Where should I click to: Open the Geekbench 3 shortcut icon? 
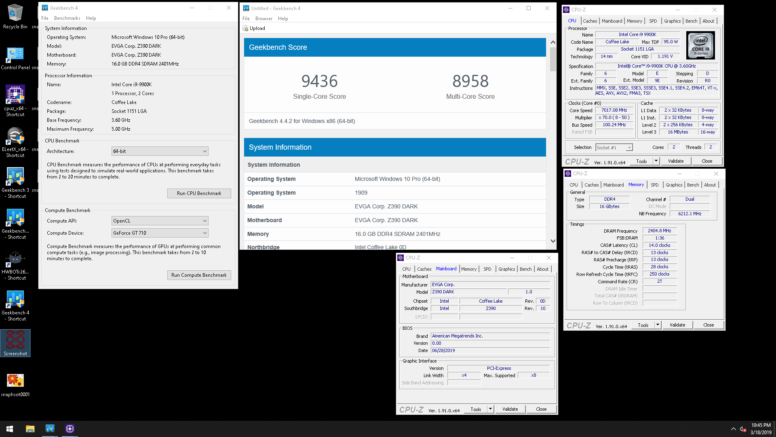(15, 182)
